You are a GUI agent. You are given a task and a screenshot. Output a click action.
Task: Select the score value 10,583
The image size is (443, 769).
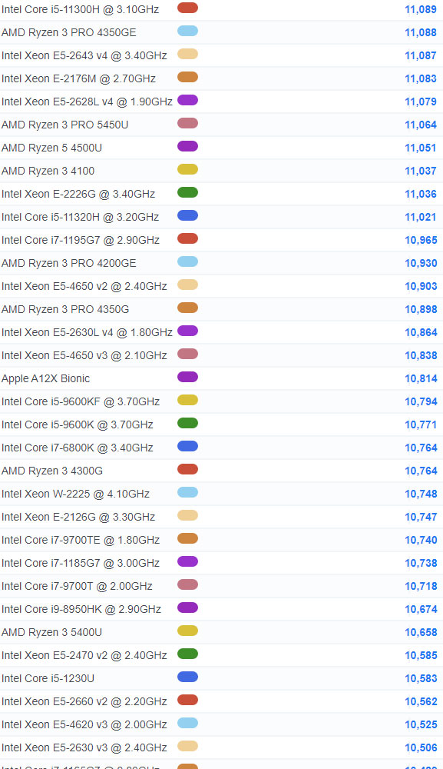pos(421,677)
